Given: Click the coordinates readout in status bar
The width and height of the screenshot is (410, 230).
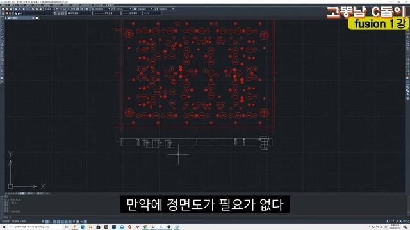Looking at the screenshot, I should pos(14,222).
